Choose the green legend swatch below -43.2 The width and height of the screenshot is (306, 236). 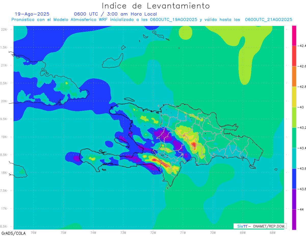pyautogui.click(x=294, y=138)
